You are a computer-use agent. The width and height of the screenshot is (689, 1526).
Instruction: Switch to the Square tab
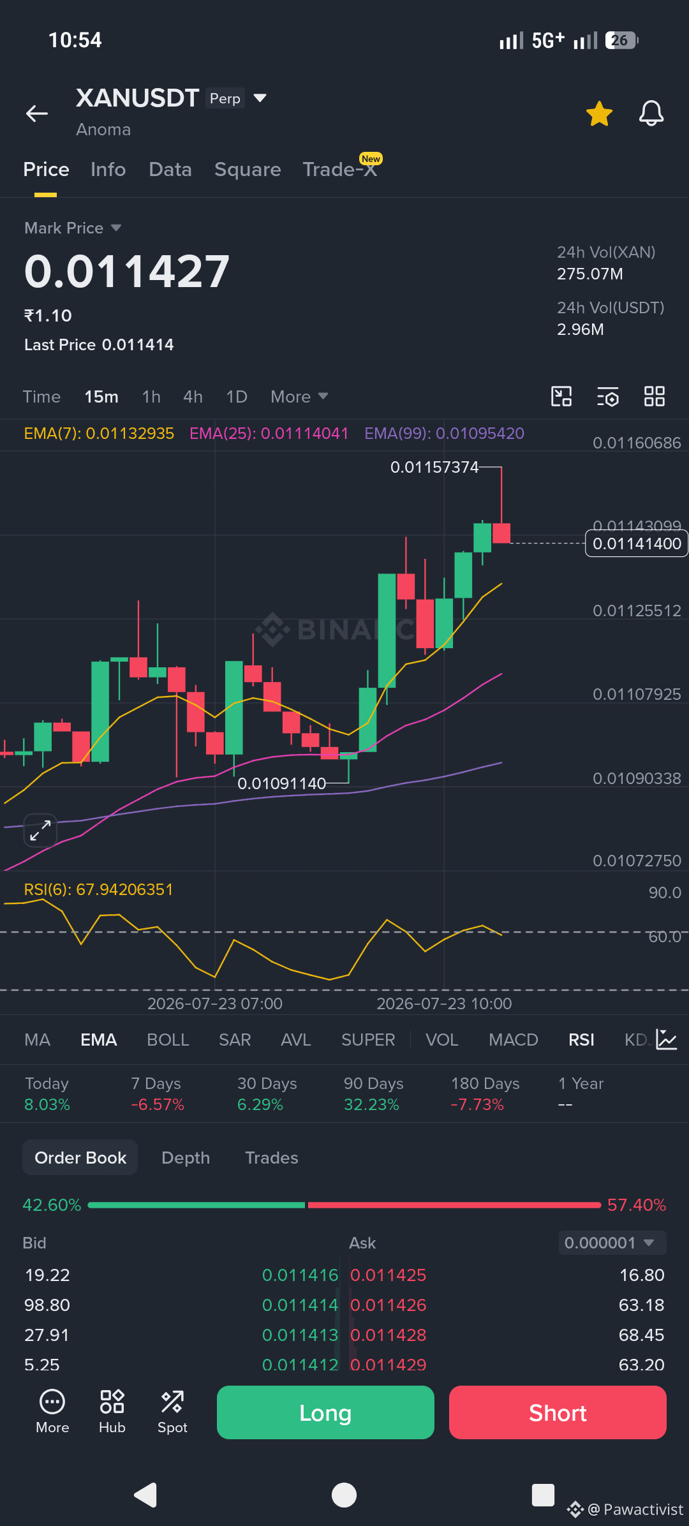pos(248,170)
